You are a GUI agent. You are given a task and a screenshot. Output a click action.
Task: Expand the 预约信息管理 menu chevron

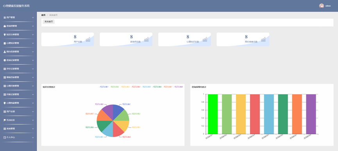33,52
